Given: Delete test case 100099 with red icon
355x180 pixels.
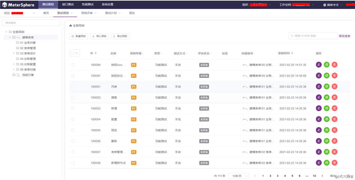Looking at the screenshot, I should coord(334,65).
